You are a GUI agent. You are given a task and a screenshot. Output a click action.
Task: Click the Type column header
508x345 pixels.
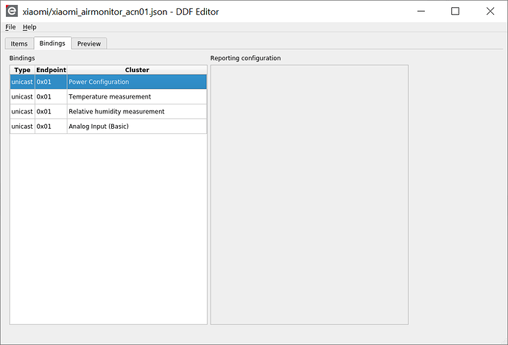click(x=22, y=70)
